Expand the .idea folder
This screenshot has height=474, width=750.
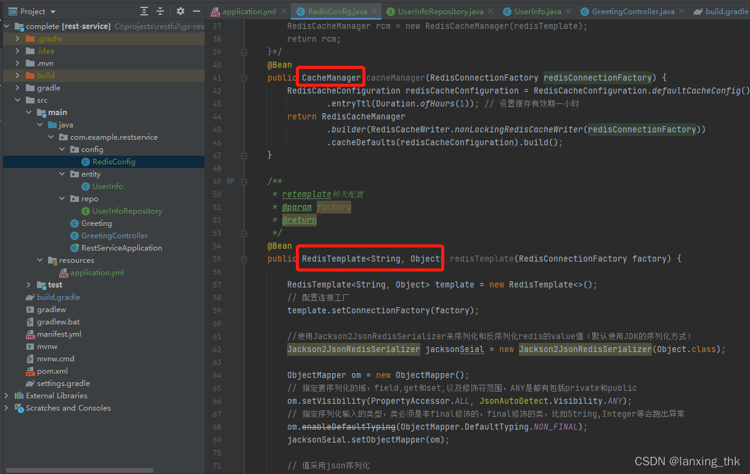pos(18,51)
